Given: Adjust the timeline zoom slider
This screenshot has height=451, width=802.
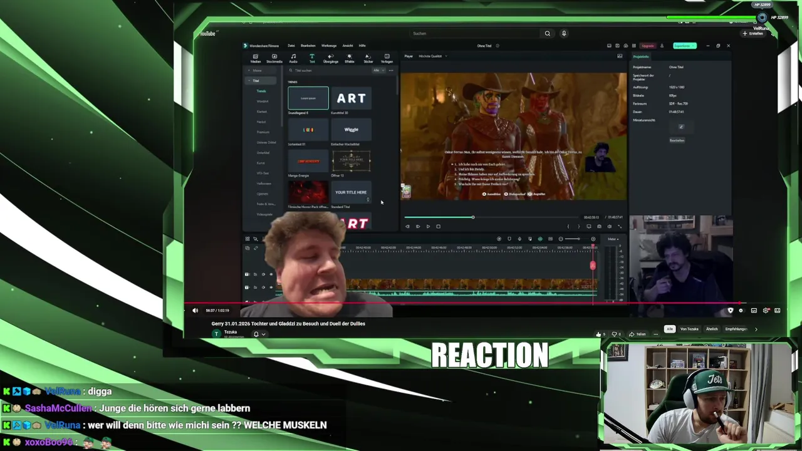Looking at the screenshot, I should [x=573, y=239].
